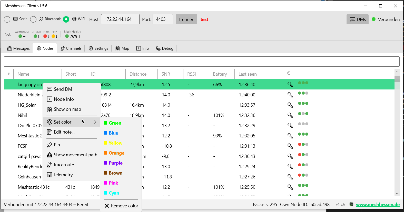Click the Port number field
This screenshot has height=212, width=404.
click(163, 19)
